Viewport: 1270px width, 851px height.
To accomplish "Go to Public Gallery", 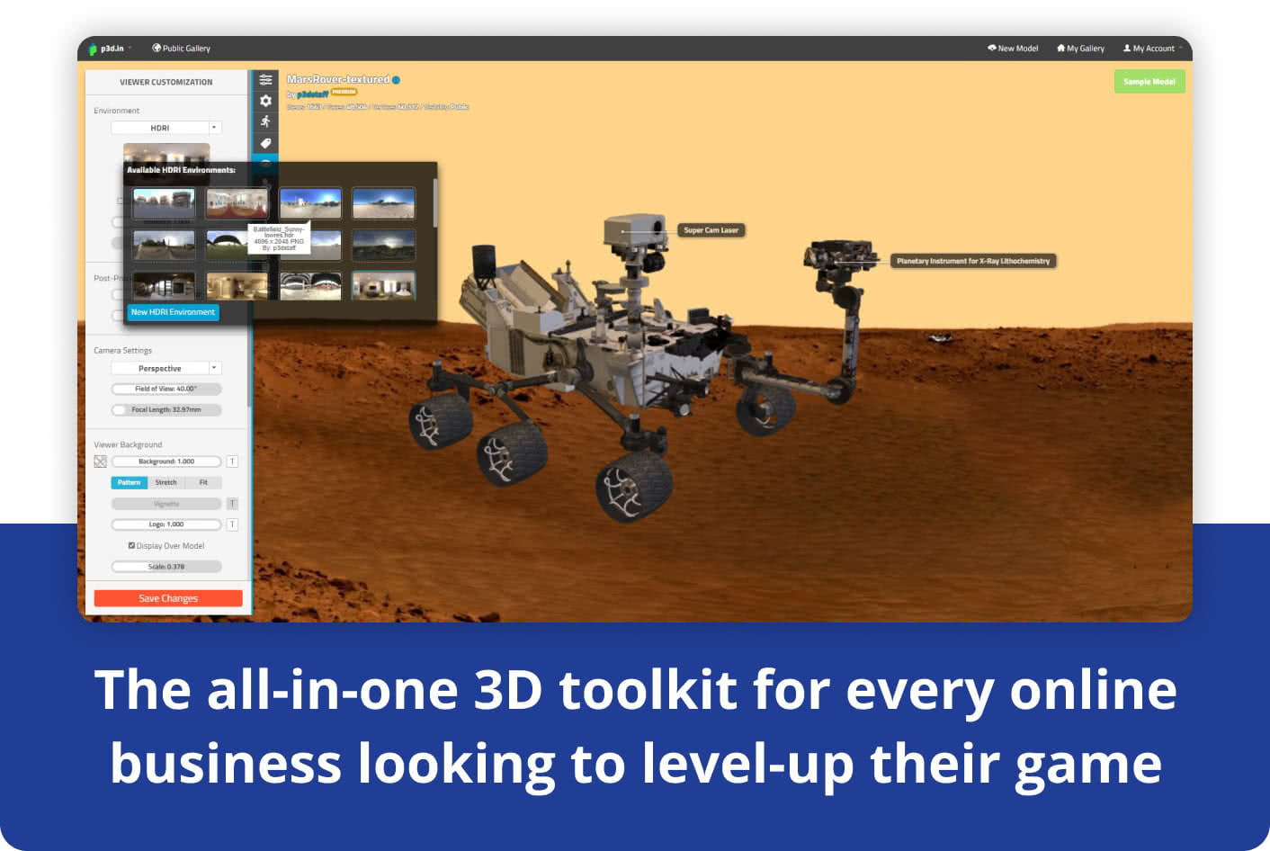I will pos(181,49).
